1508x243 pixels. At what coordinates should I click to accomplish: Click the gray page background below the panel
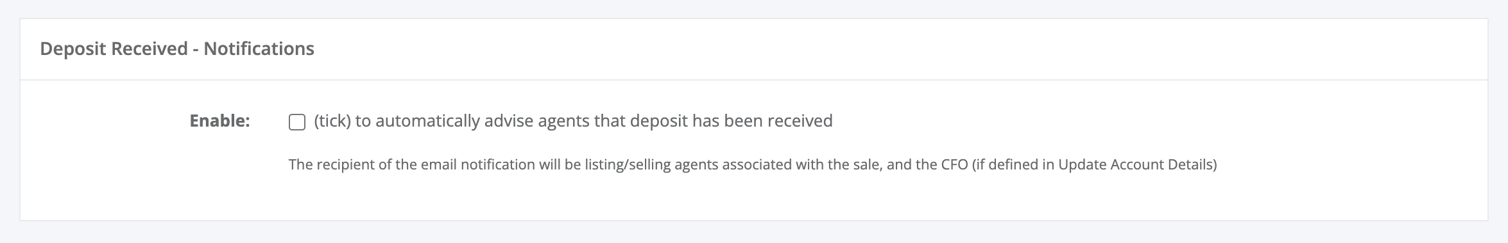click(754, 233)
